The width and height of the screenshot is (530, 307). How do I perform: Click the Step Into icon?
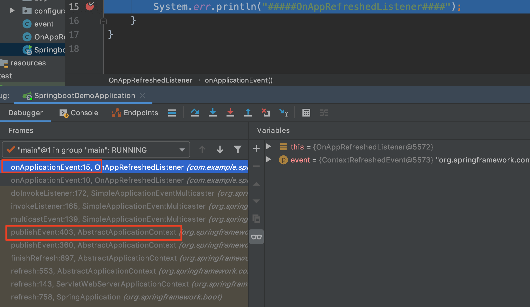[212, 113]
